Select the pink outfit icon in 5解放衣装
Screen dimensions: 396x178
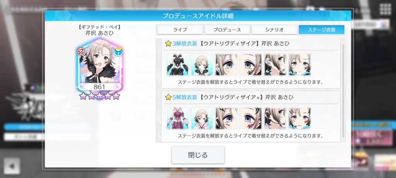[x=178, y=118]
